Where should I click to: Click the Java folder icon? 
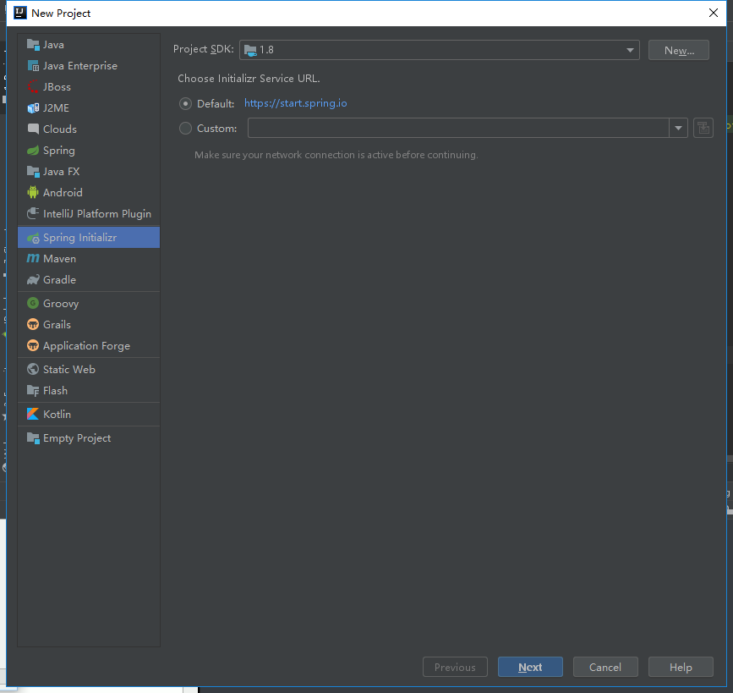click(x=33, y=45)
